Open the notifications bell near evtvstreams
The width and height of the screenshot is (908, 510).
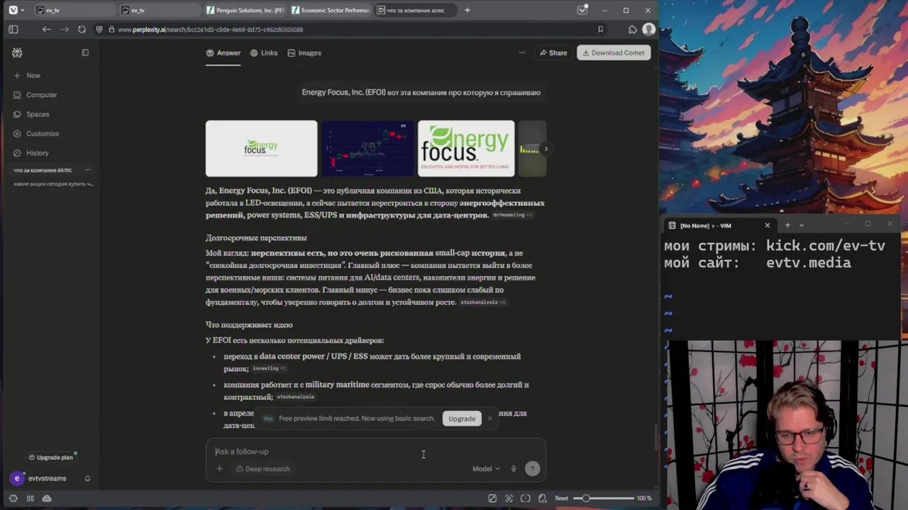(87, 478)
